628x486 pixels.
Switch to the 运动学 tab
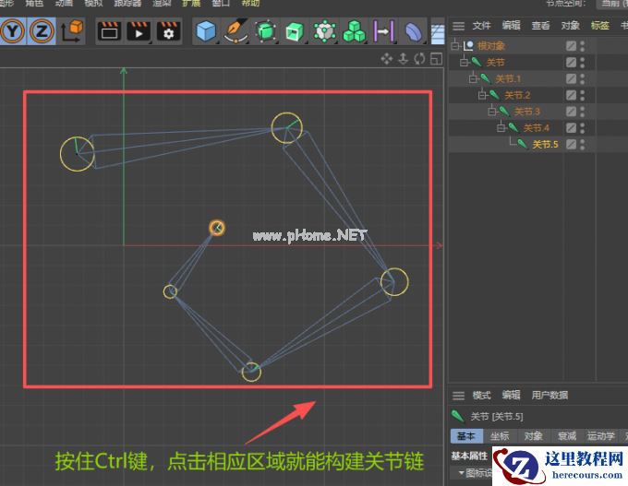(x=601, y=436)
